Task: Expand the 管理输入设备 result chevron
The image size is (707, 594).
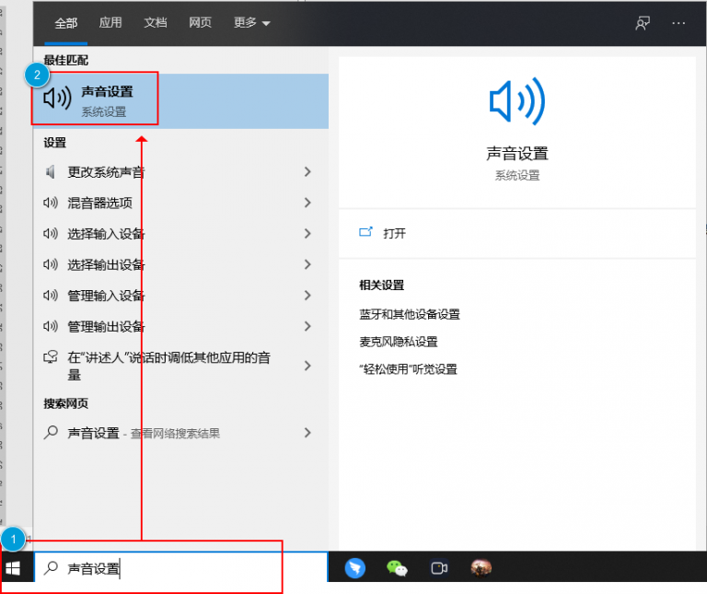Action: coord(307,296)
